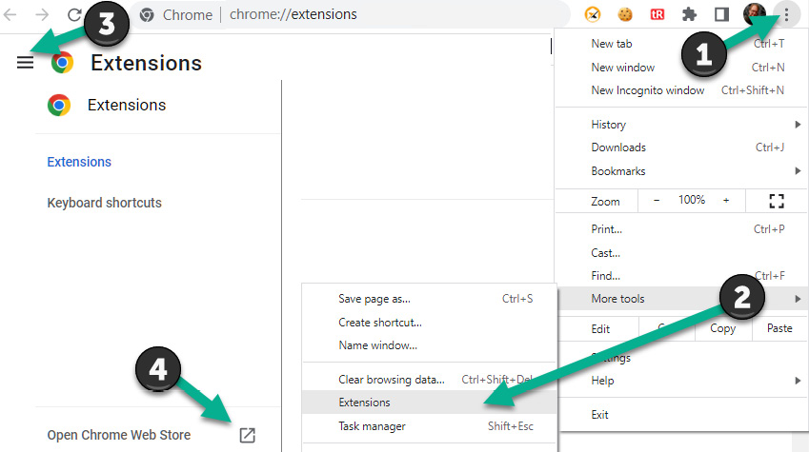
Task: Click the Extensions page heading text
Action: point(146,63)
